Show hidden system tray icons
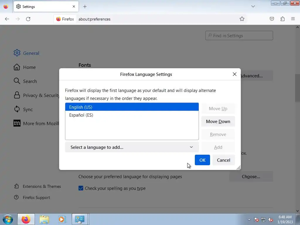 point(249,219)
